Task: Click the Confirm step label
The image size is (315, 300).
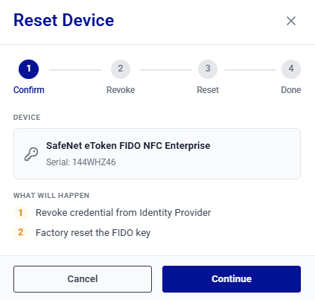Action: [x=29, y=90]
